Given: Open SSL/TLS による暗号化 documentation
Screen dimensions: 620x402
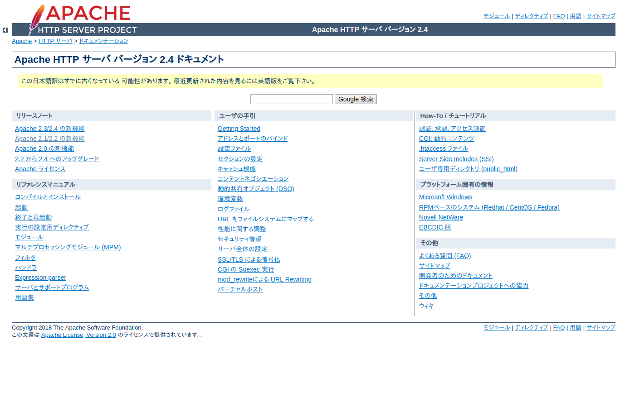Looking at the screenshot, I should click(x=249, y=259).
